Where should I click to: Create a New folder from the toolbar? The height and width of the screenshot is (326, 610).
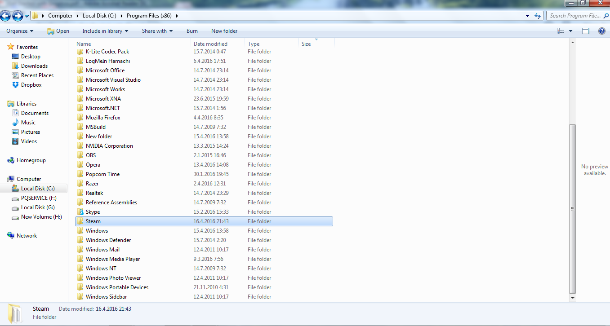224,31
